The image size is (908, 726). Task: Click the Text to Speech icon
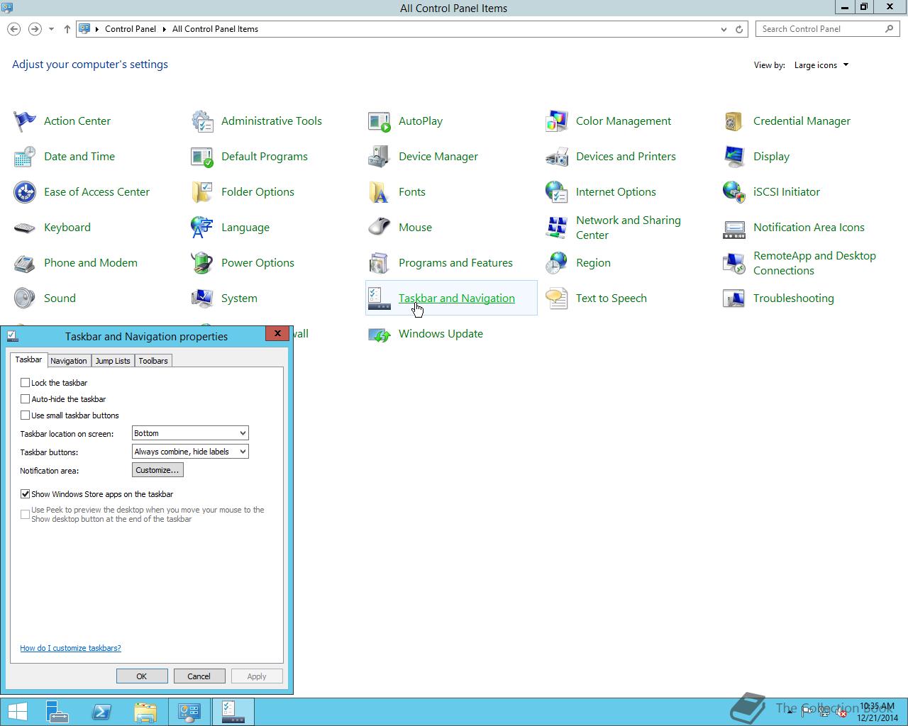(x=557, y=298)
